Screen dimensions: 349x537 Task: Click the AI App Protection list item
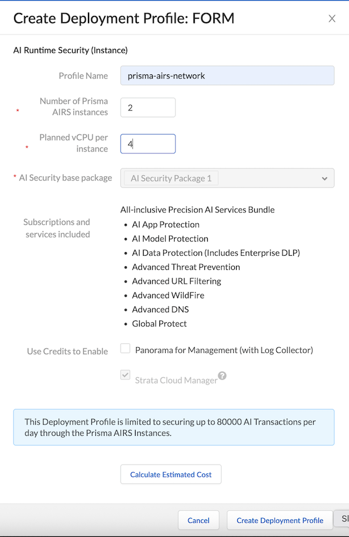click(166, 224)
